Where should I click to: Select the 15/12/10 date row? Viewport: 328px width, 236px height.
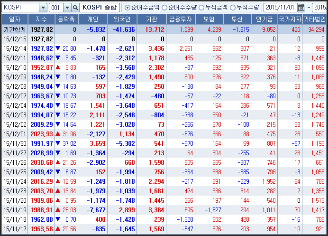click(164, 67)
